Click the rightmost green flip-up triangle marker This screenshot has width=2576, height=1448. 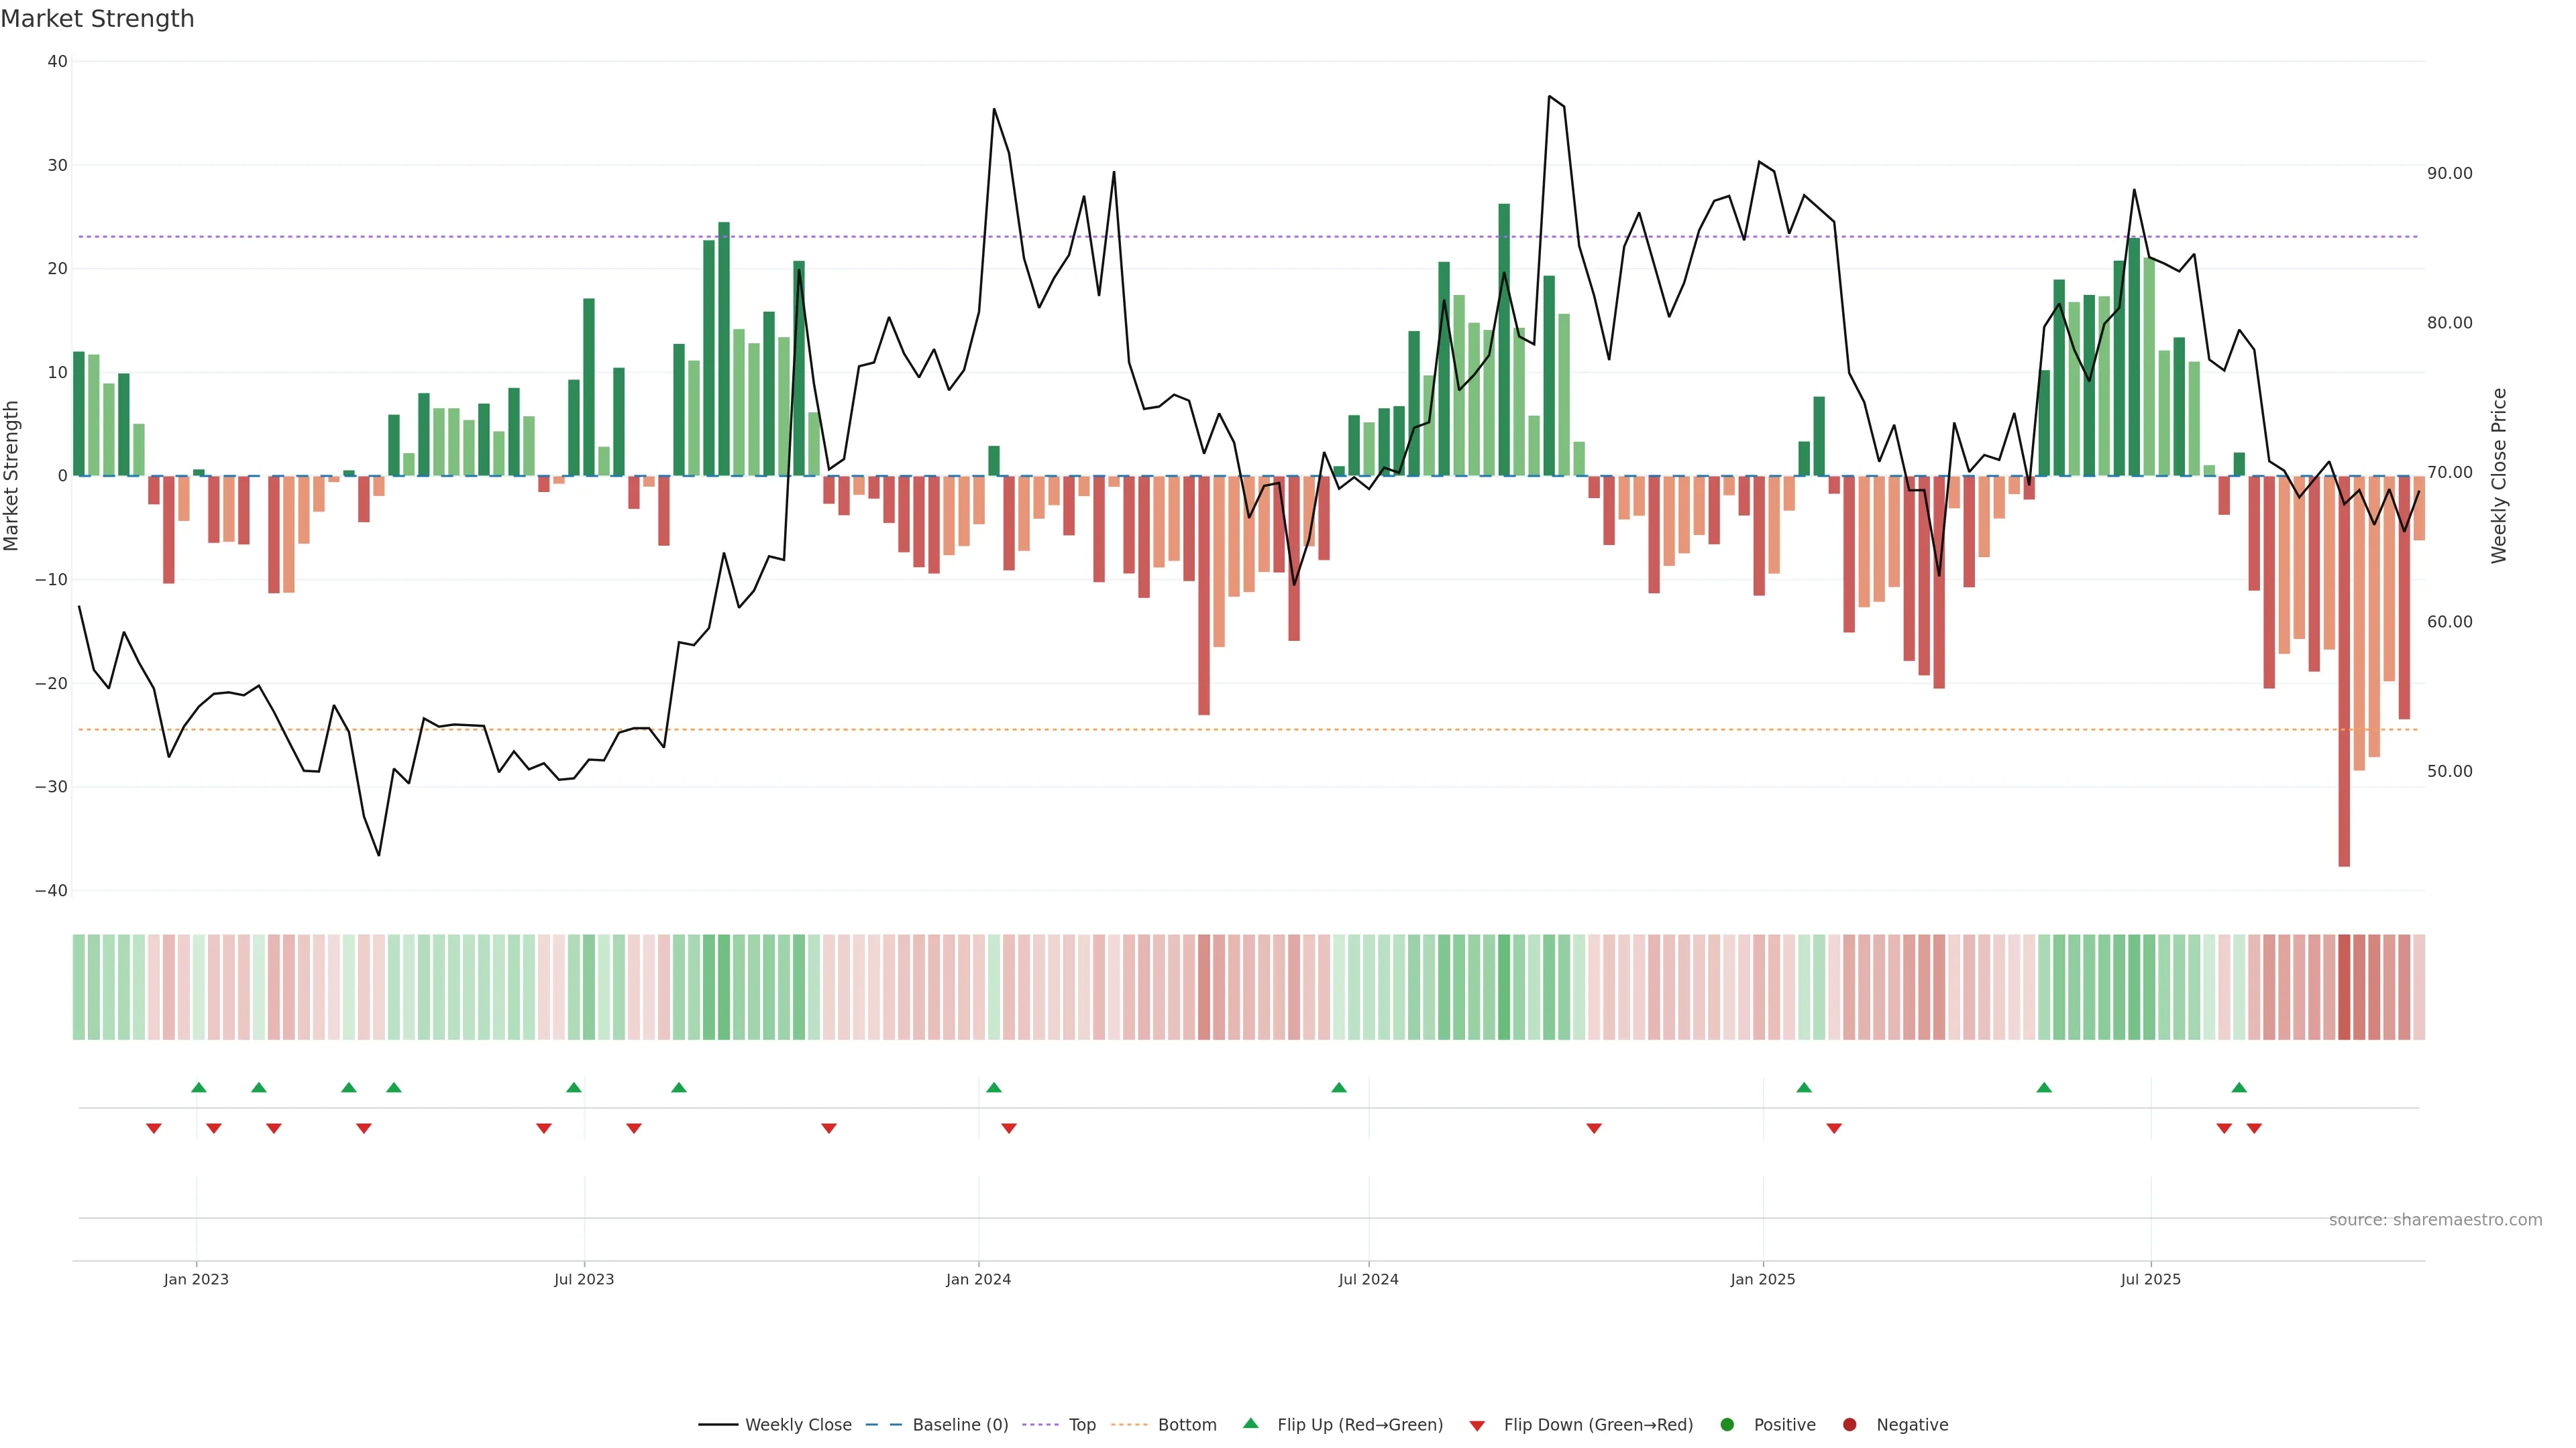[2239, 1087]
